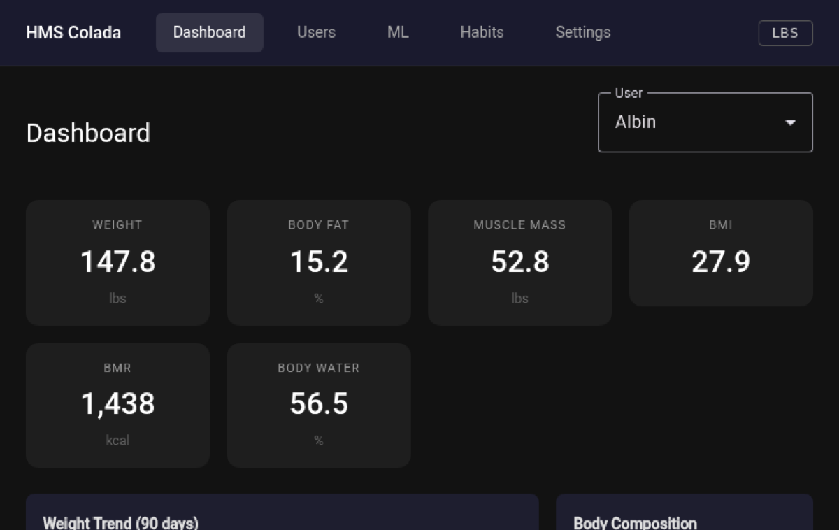Image resolution: width=839 pixels, height=530 pixels.
Task: Select the BMR 1,438 value
Action: (x=117, y=404)
